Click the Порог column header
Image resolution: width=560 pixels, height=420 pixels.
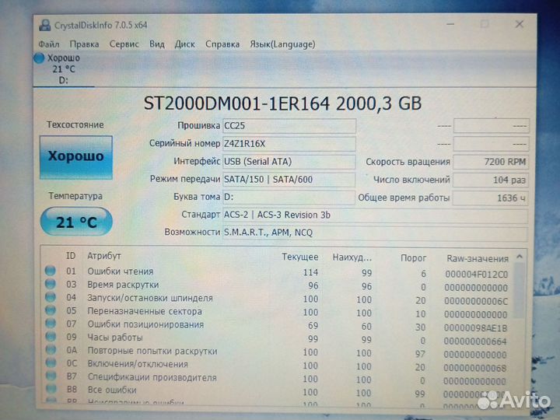pos(413,258)
